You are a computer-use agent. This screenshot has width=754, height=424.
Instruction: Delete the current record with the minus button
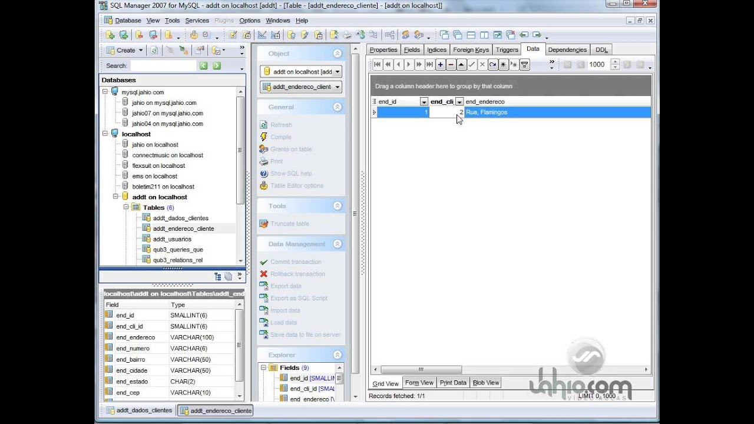(451, 65)
